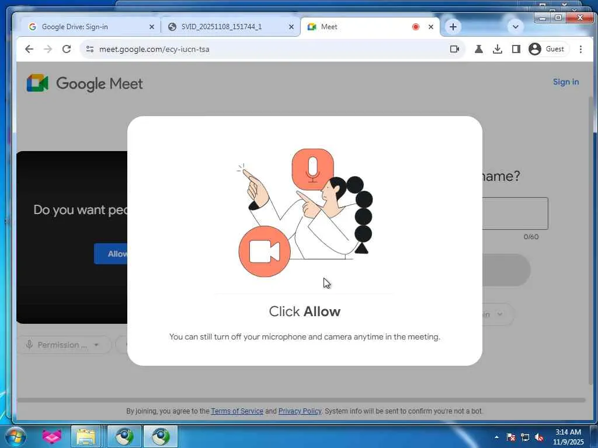
Task: Open Chrome Labs flask icon
Action: click(x=479, y=49)
